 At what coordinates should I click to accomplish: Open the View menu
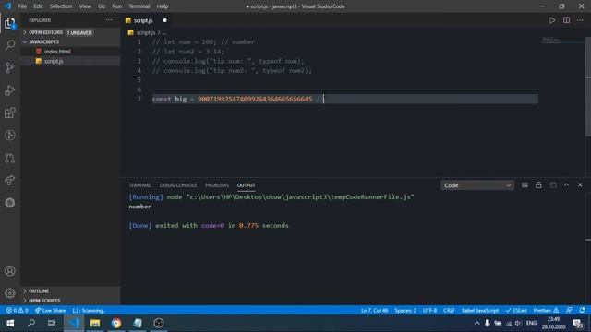[x=85, y=6]
